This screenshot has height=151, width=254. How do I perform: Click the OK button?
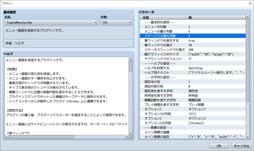pyautogui.click(x=219, y=146)
